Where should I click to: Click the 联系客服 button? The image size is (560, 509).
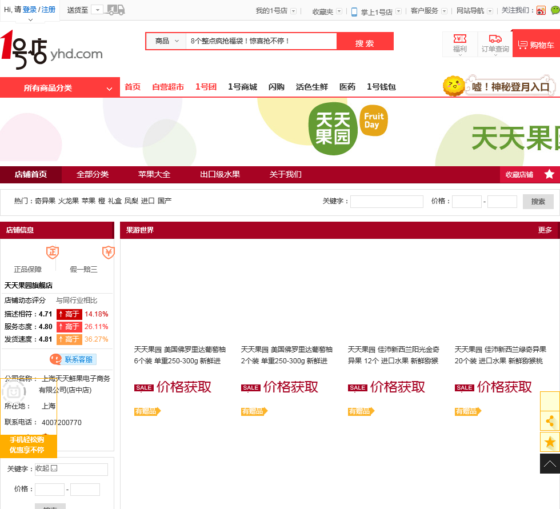[x=73, y=359]
